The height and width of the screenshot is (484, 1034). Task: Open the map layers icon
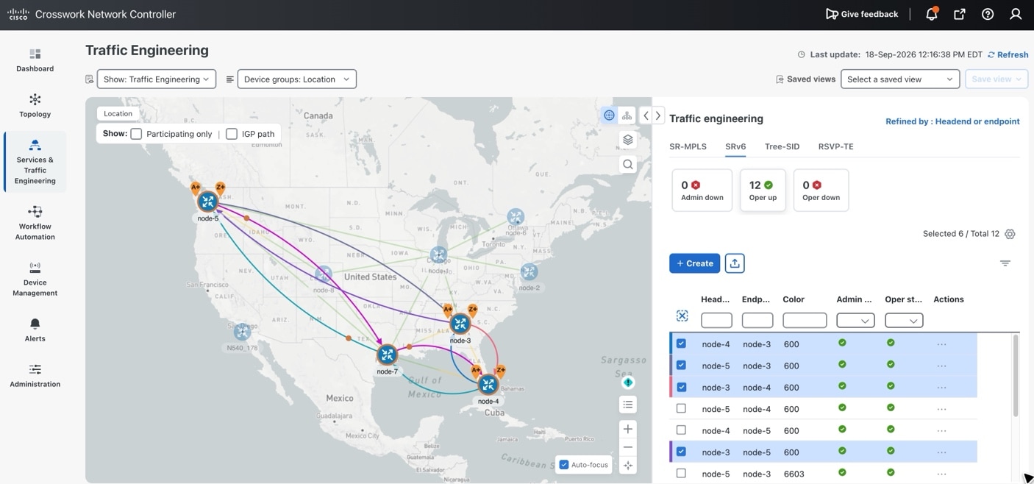click(627, 140)
